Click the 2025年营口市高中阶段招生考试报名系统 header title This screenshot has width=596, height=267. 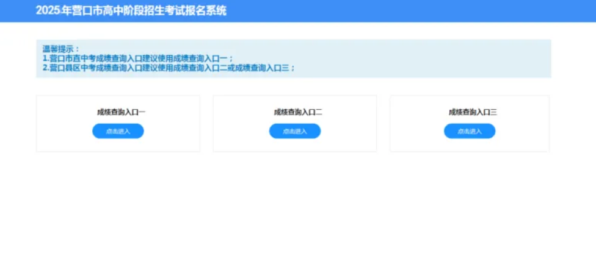pos(131,11)
